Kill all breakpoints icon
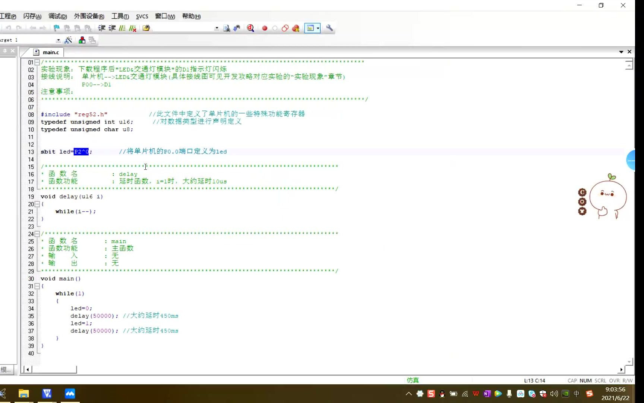 (296, 28)
